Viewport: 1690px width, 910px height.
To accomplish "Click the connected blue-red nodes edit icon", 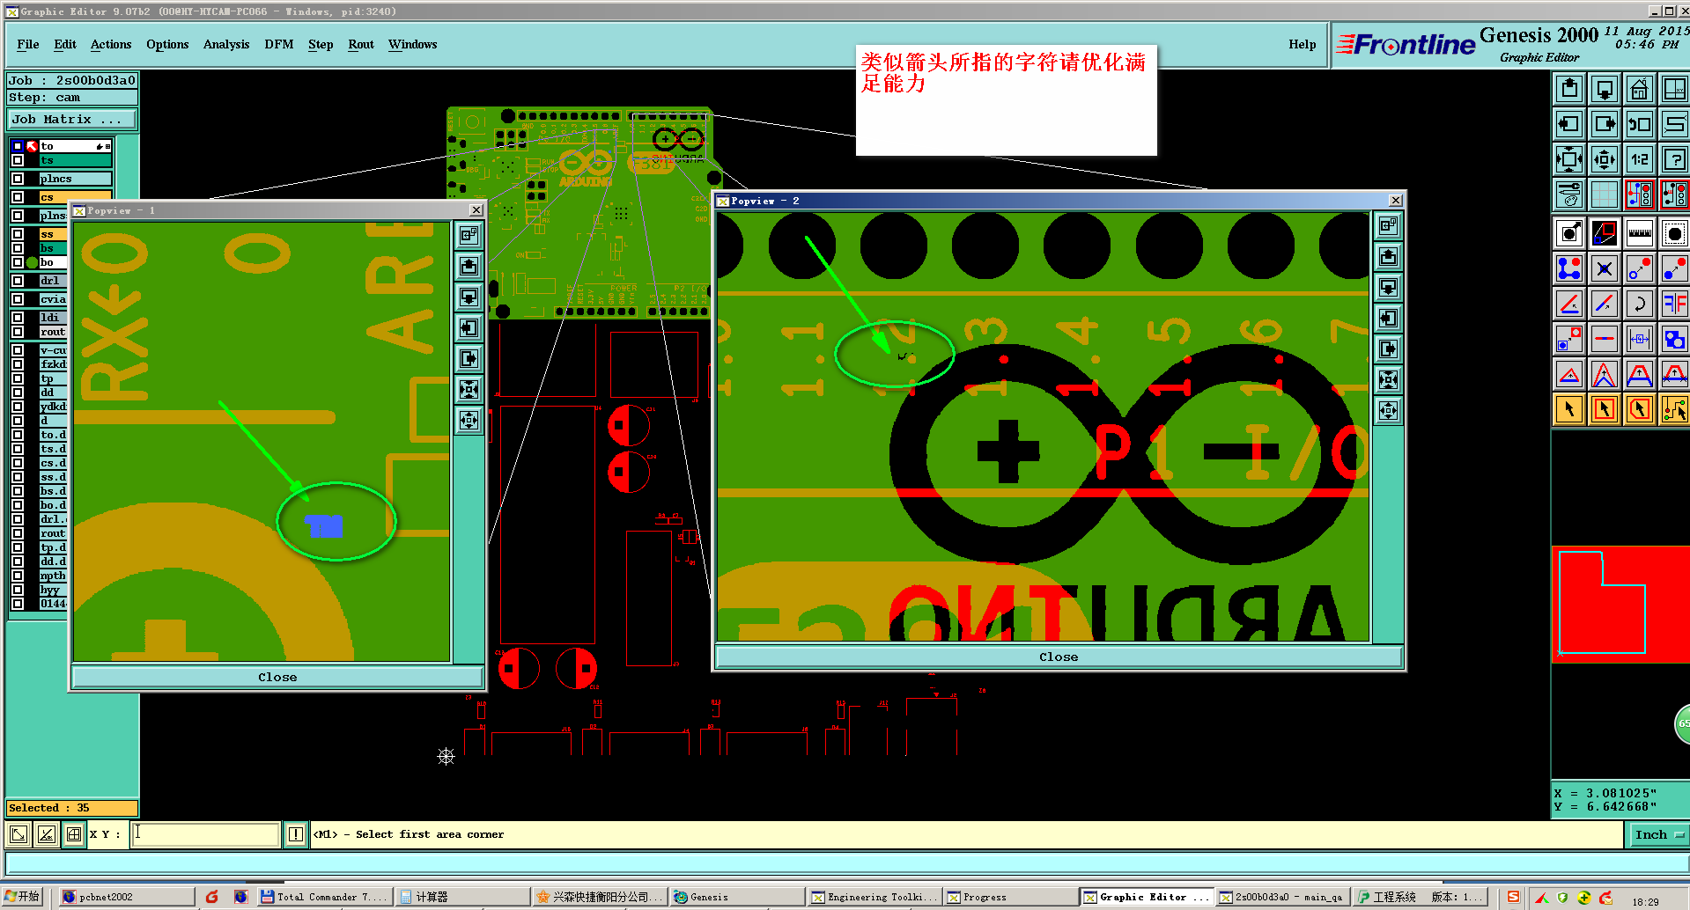I will [1568, 268].
